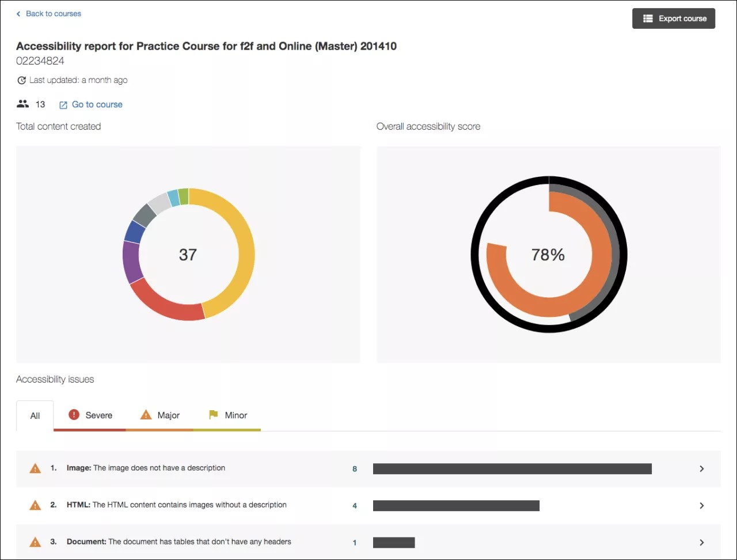This screenshot has width=737, height=560.
Task: Click the Last updated clock icon
Action: [22, 81]
